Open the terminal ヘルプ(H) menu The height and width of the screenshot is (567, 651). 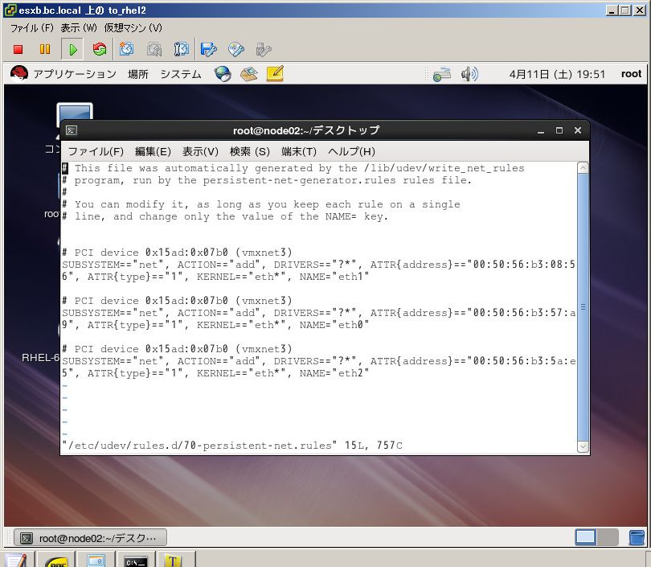[351, 152]
